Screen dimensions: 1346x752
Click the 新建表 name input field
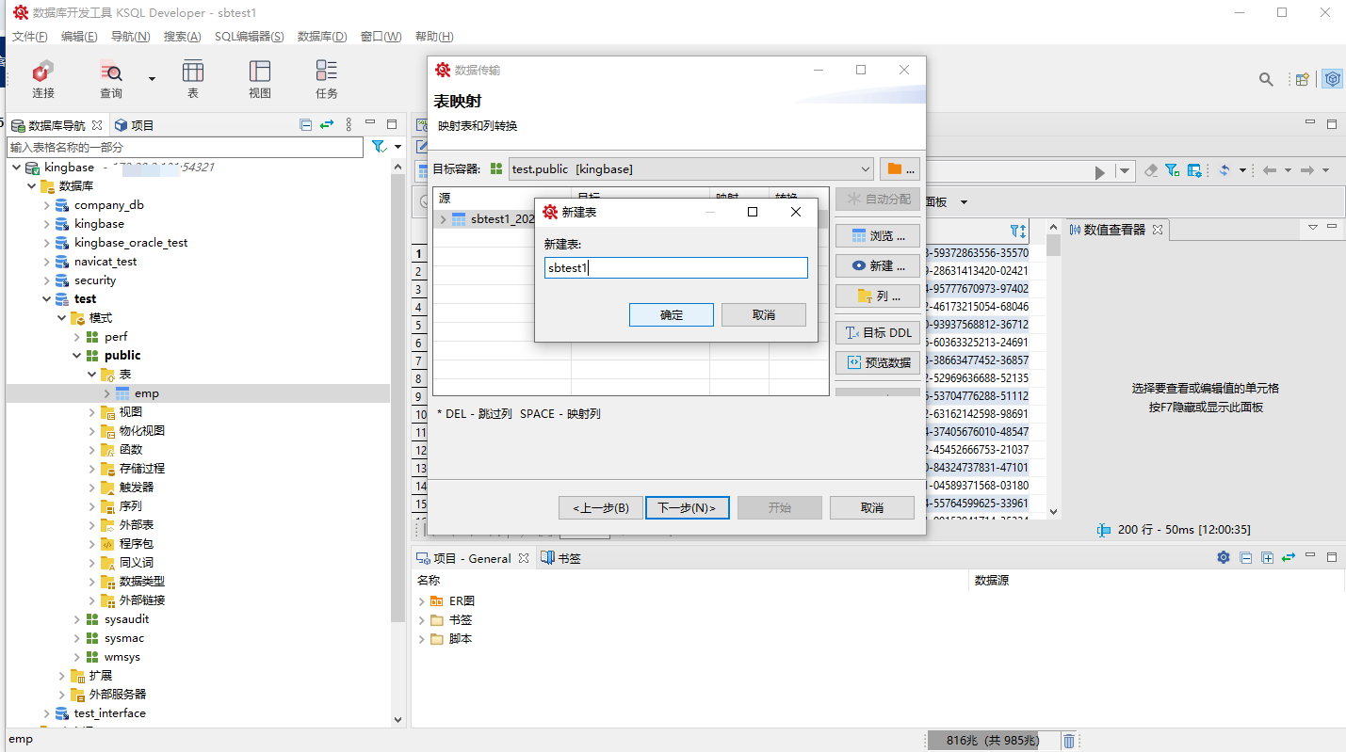click(x=675, y=268)
